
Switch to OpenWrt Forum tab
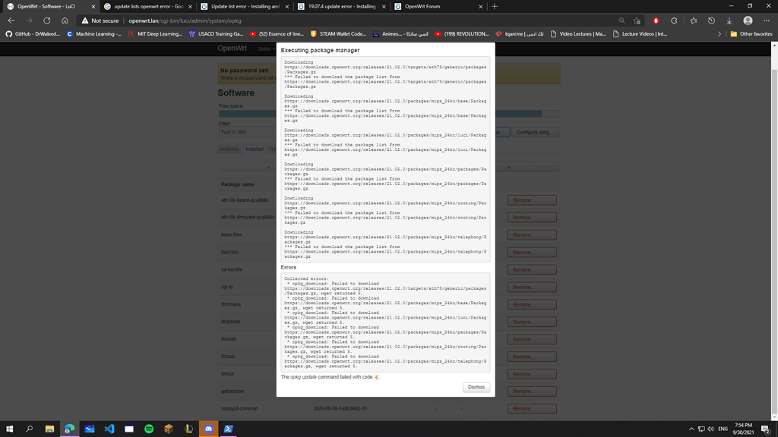click(x=438, y=6)
